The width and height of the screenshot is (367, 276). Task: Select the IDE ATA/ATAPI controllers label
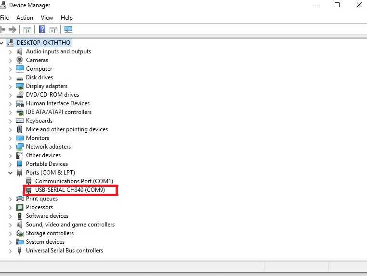(x=59, y=112)
